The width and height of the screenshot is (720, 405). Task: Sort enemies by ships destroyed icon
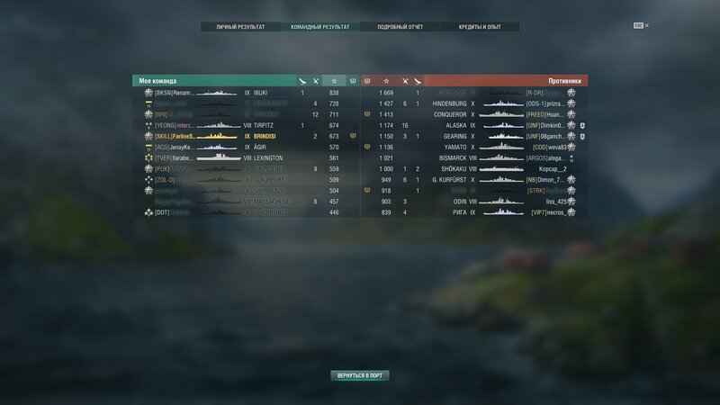coord(405,81)
